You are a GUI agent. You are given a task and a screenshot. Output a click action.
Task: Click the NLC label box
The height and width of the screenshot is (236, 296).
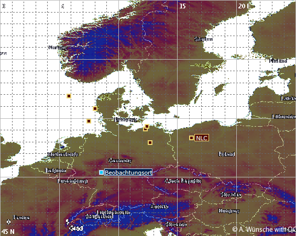pos(202,138)
